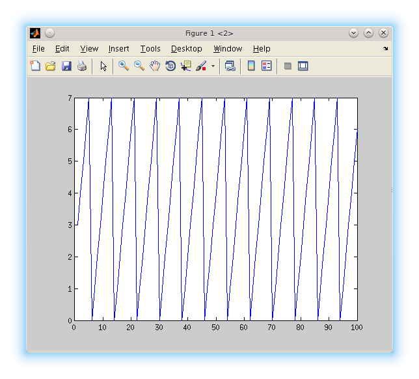419x379 pixels.
Task: Click the Link Plot toolbar button
Action: tap(230, 66)
